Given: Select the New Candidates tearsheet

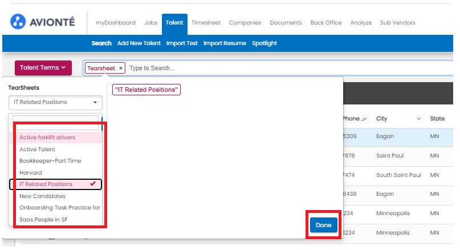Looking at the screenshot, I should click(55, 196).
